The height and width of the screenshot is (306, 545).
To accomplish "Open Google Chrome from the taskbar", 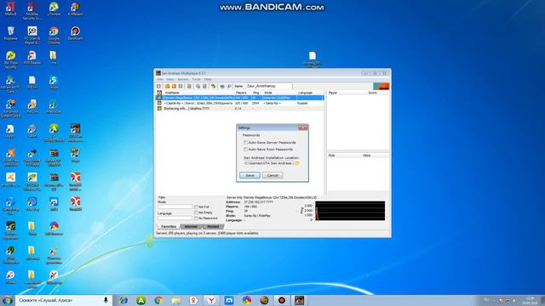I will point(158,300).
